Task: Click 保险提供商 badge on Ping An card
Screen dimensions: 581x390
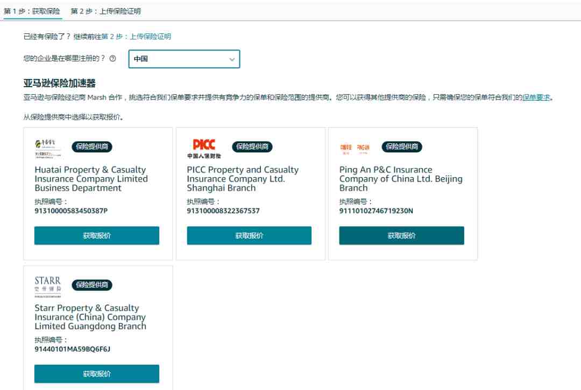Action: (402, 147)
